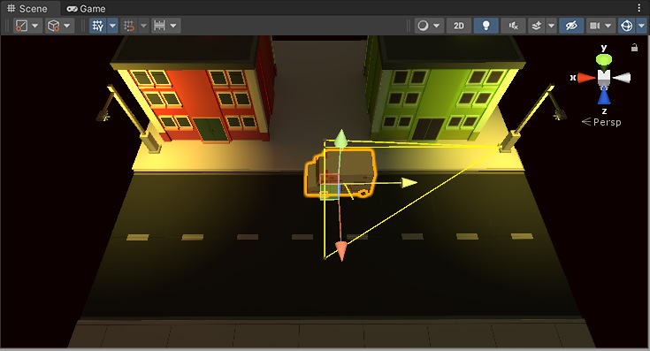Viewport: 650px width, 351px height.
Task: Grab the green up arrow of move gizmo
Action: [340, 138]
